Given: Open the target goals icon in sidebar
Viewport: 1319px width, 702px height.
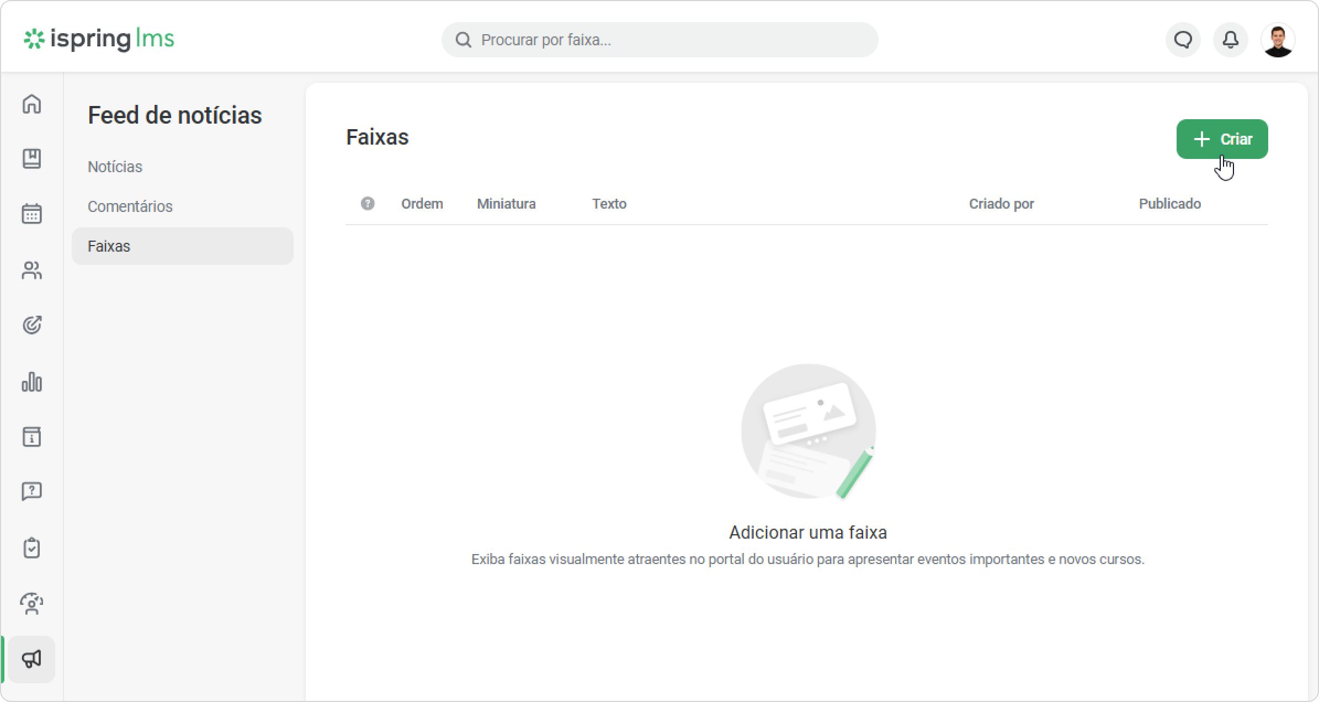Looking at the screenshot, I should [31, 325].
